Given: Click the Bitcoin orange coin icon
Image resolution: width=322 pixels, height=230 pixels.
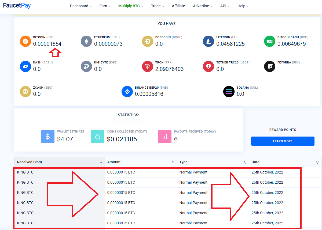Looking at the screenshot, I should (x=25, y=41).
